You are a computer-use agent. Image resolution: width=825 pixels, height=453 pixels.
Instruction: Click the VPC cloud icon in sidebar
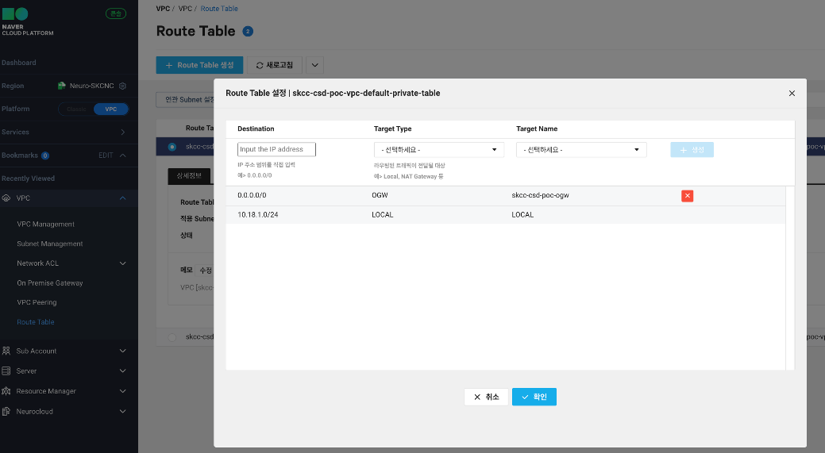6,198
